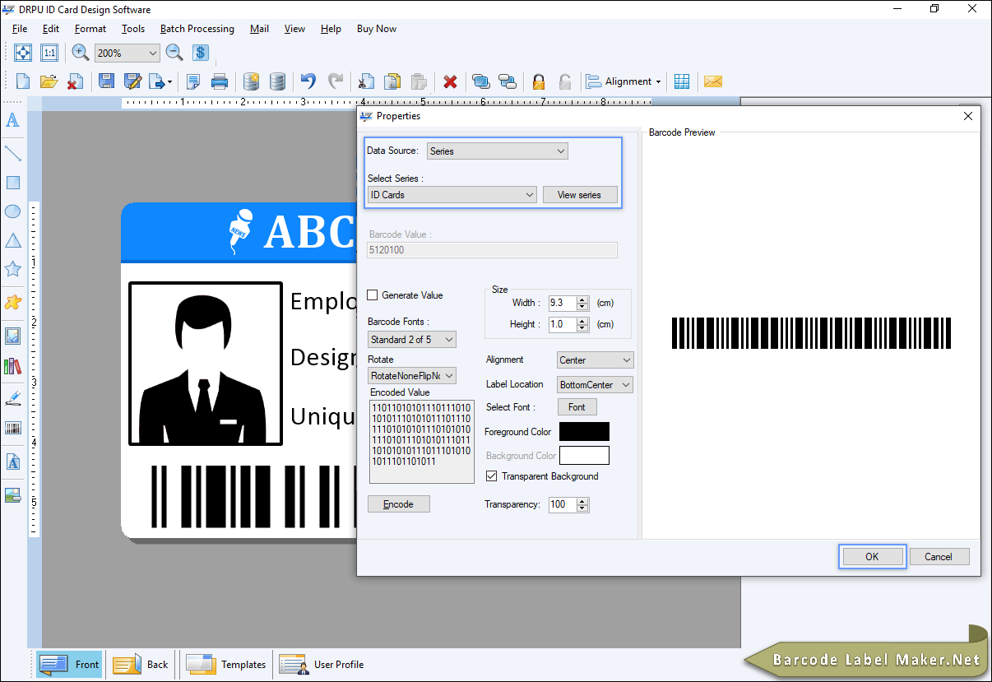Cancel the Properties dialog
Screen dimensions: 992x682
[939, 557]
